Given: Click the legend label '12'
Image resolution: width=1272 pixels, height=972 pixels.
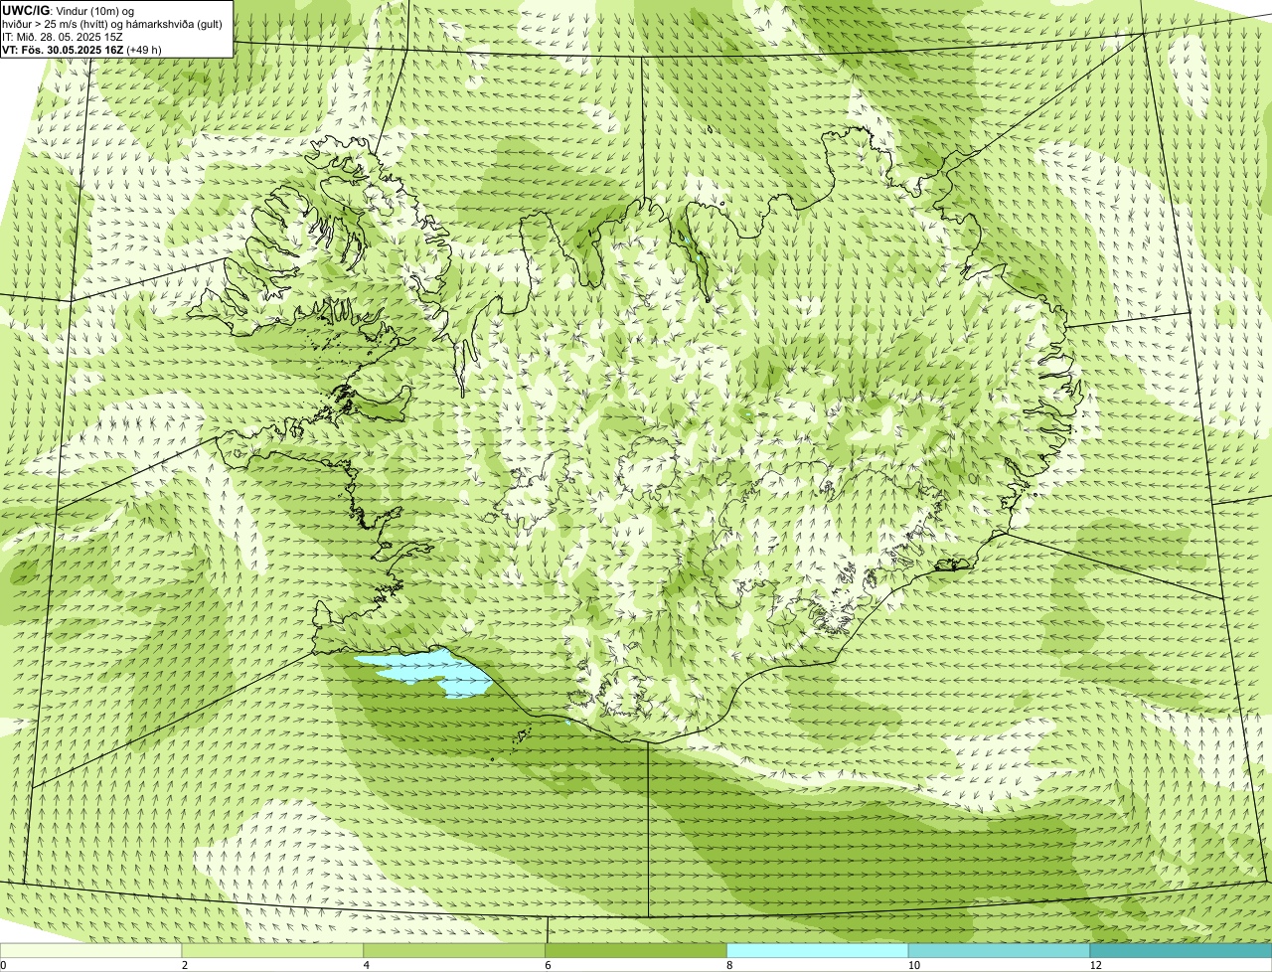Looking at the screenshot, I should [1094, 965].
